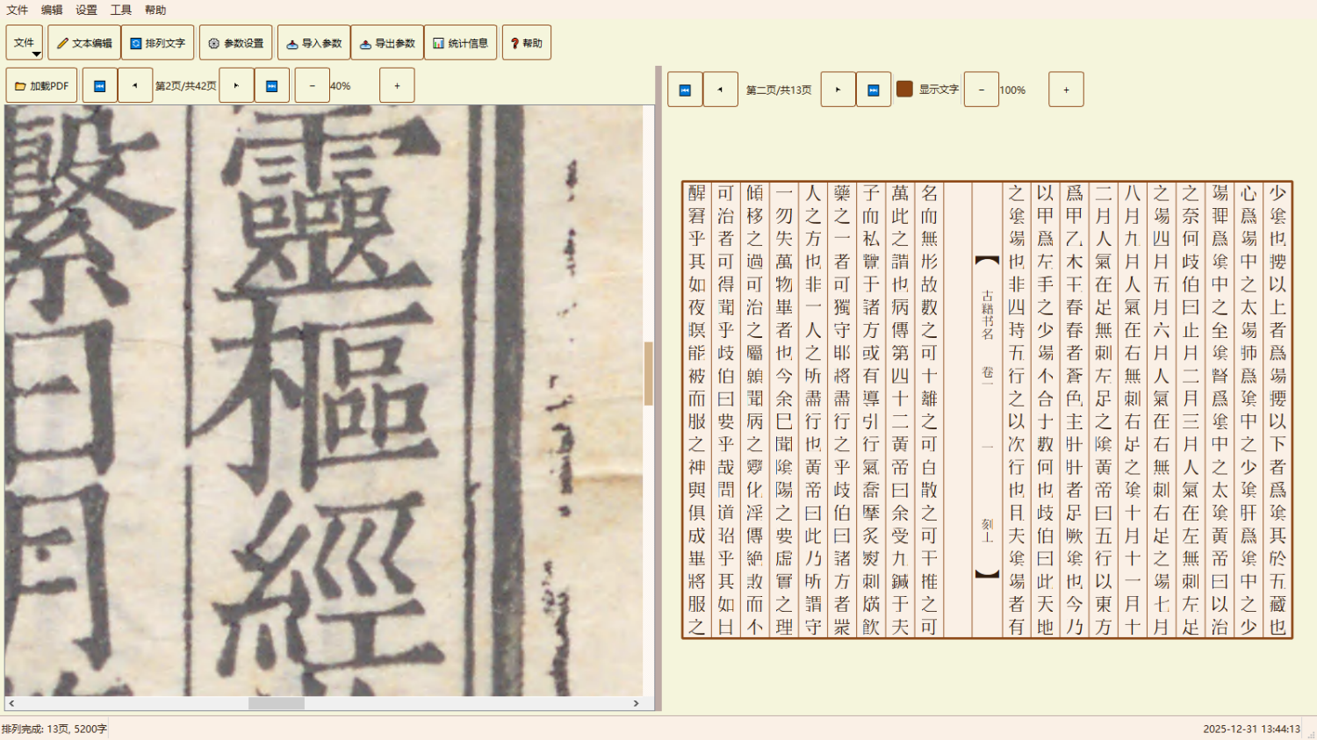Click the 帮助 help toolbar button
Viewport: 1317px width, 740px height.
[x=526, y=43]
